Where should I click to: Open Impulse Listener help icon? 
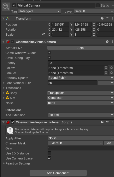tap(102, 122)
